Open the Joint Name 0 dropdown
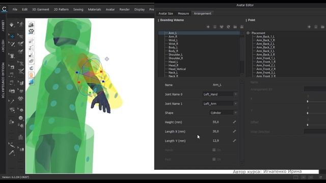The width and height of the screenshot is (326, 183). point(220,94)
